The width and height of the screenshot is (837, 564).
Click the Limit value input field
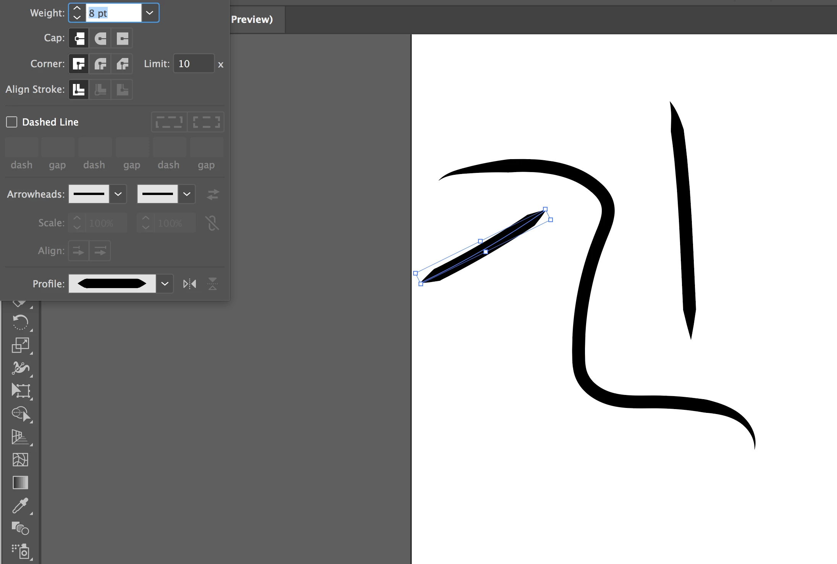click(194, 64)
